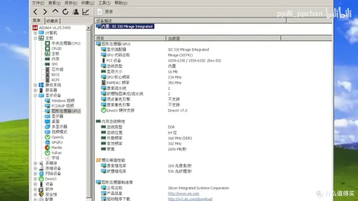Click the 项目 column header

pyautogui.click(x=130, y=38)
